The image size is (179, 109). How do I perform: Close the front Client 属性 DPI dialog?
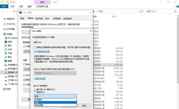(91, 31)
